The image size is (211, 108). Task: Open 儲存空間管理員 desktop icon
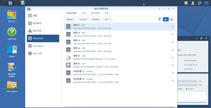tap(12, 70)
